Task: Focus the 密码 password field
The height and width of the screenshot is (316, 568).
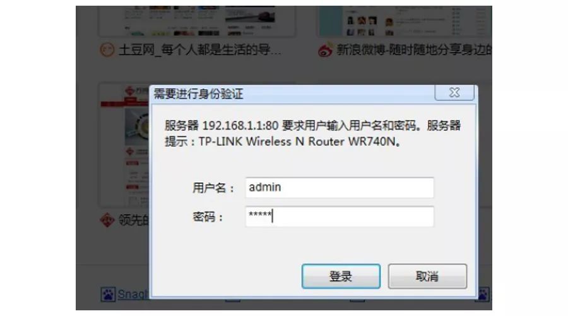Action: click(340, 217)
